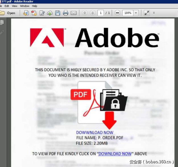Open the Window menu
Viewport: 178px width, 167px height.
(25, 6)
